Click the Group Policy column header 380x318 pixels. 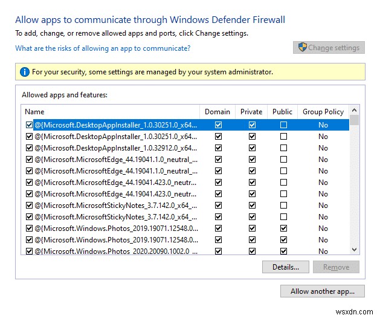coord(323,112)
